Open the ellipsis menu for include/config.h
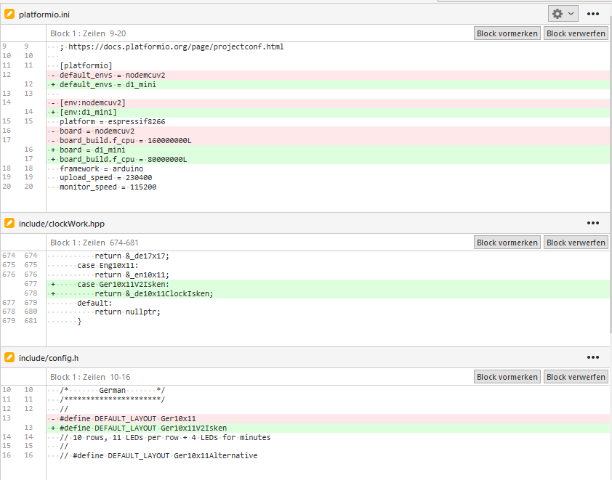Viewport: 612px width, 480px height. [593, 357]
